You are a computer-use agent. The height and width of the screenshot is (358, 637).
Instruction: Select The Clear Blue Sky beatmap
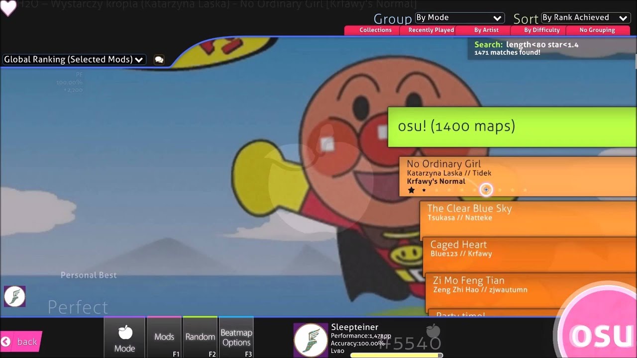(529, 219)
